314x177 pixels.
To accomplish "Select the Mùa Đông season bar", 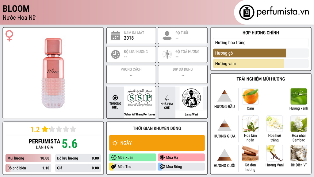I will (x=181, y=167).
